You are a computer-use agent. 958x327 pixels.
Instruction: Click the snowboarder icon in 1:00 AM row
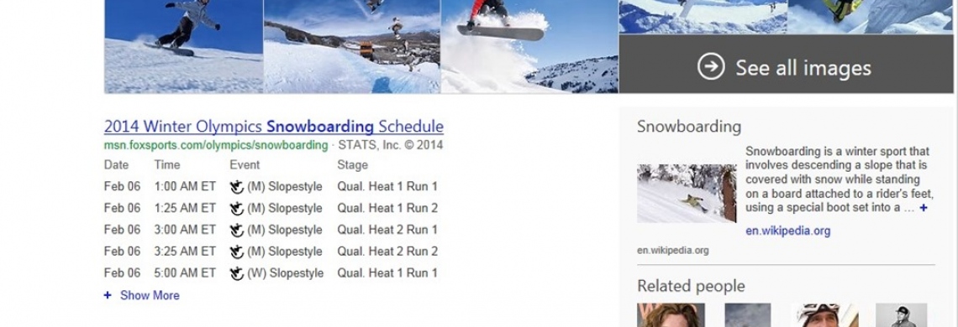pyautogui.click(x=237, y=187)
